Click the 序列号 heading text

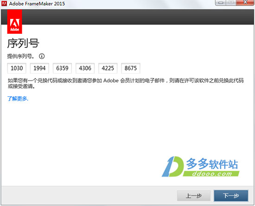tap(23, 44)
